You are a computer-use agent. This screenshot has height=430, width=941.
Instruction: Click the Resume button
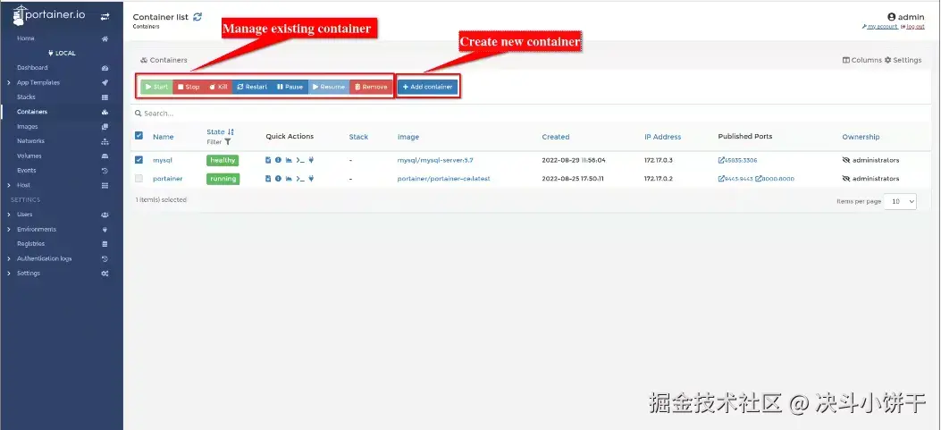tap(329, 87)
